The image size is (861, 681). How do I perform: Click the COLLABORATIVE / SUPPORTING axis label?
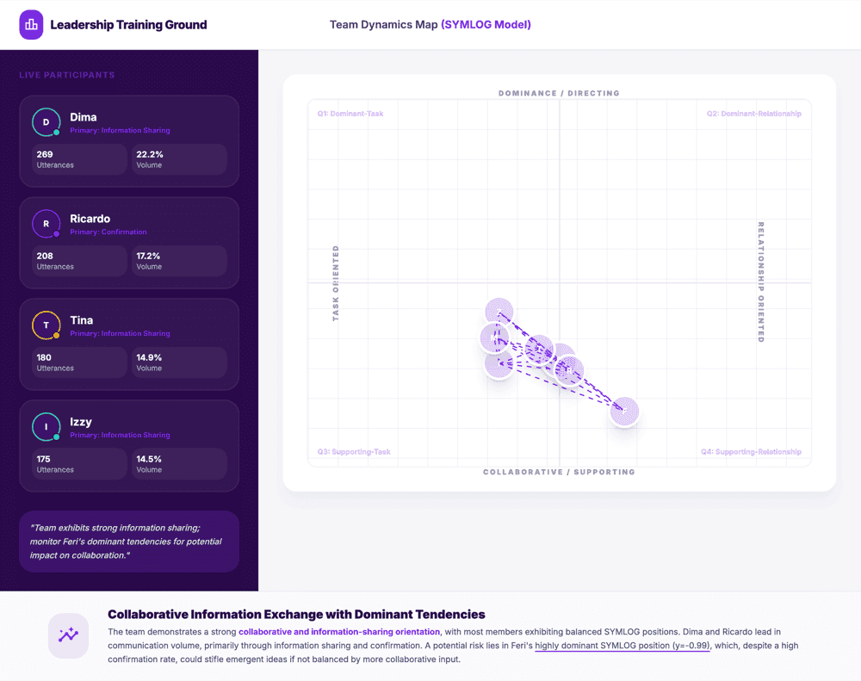pyautogui.click(x=559, y=472)
